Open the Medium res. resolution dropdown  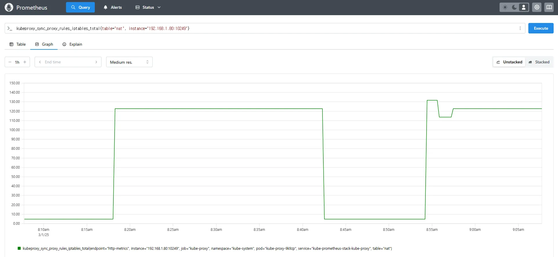pyautogui.click(x=129, y=62)
